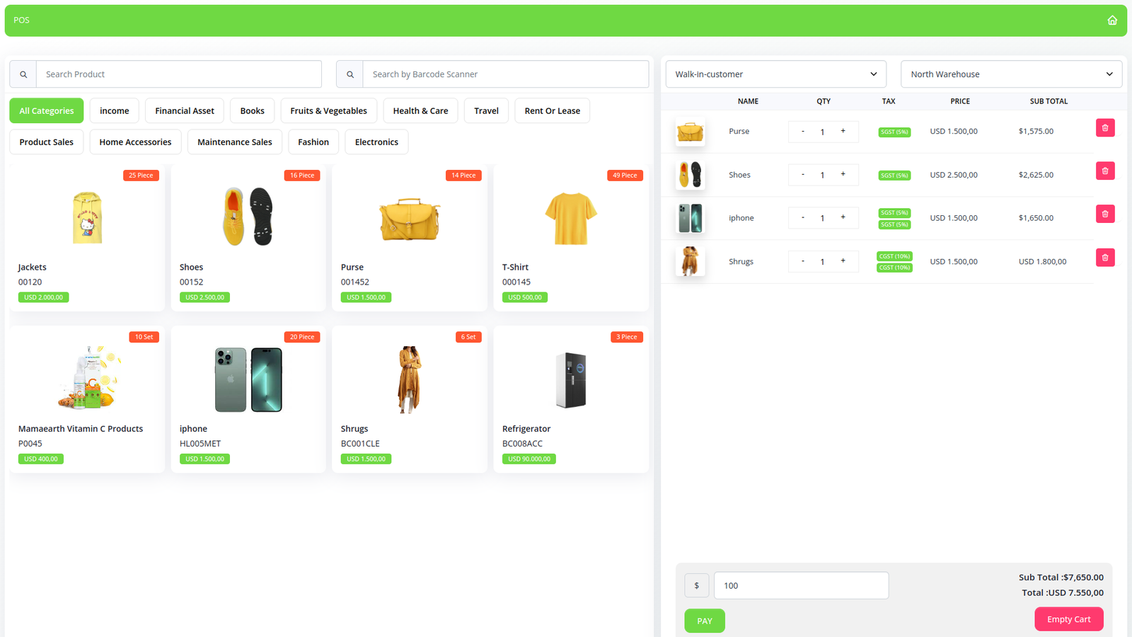Click the Search Product magnifier icon
Viewport: 1132px width, 637px height.
point(23,74)
